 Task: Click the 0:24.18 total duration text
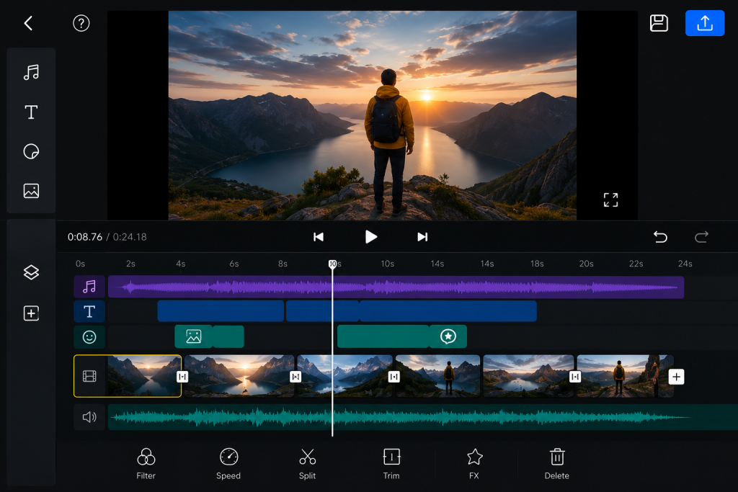pyautogui.click(x=130, y=237)
